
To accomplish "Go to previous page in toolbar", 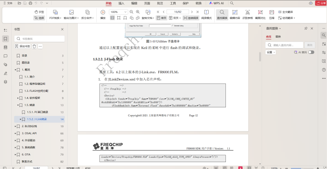I will coord(163,12).
